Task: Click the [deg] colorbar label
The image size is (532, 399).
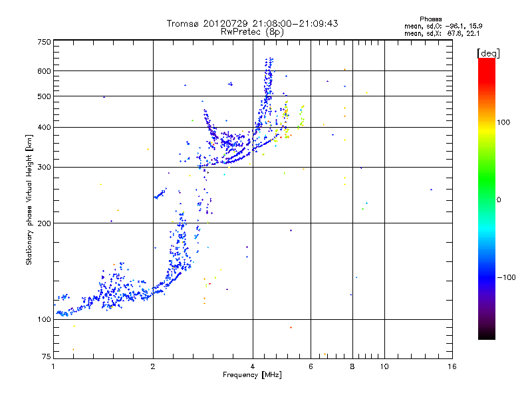Action: pyautogui.click(x=488, y=53)
